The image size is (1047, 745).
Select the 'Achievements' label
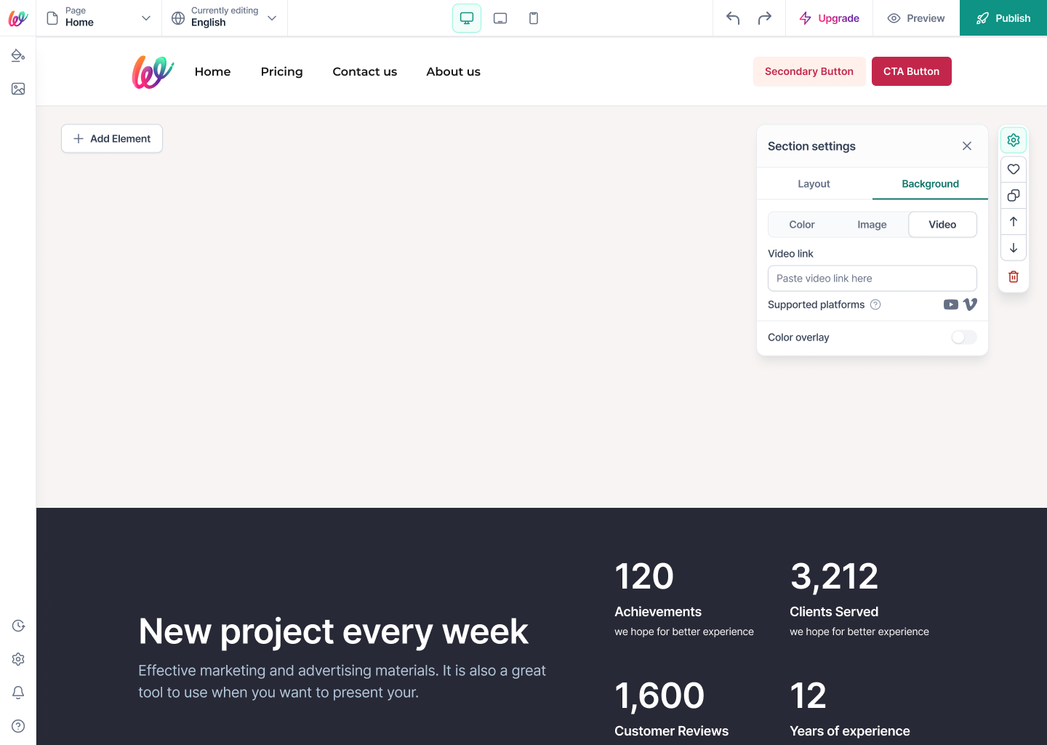click(x=658, y=612)
